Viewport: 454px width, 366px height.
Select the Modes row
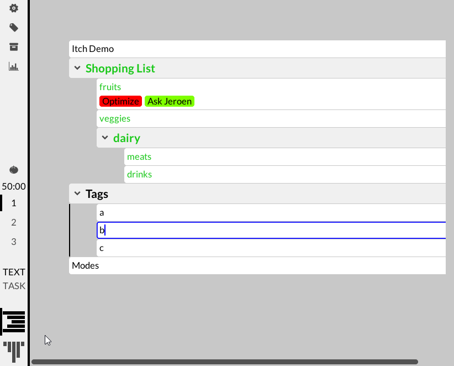(x=257, y=266)
